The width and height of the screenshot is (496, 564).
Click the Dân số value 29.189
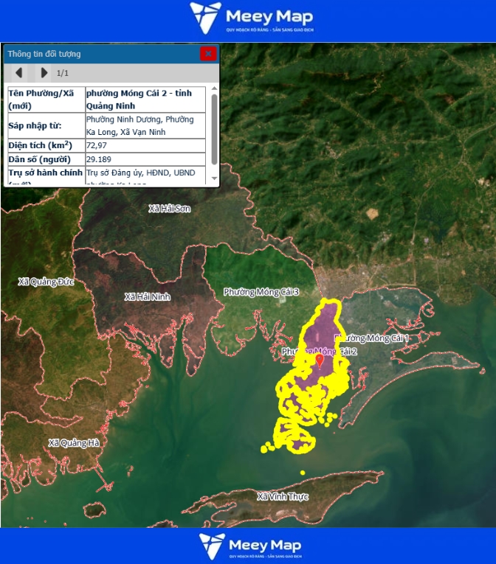point(99,159)
